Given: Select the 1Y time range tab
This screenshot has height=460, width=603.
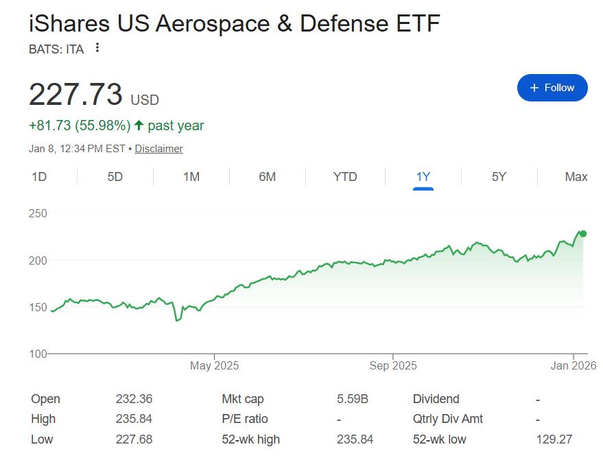Looking at the screenshot, I should 423,177.
